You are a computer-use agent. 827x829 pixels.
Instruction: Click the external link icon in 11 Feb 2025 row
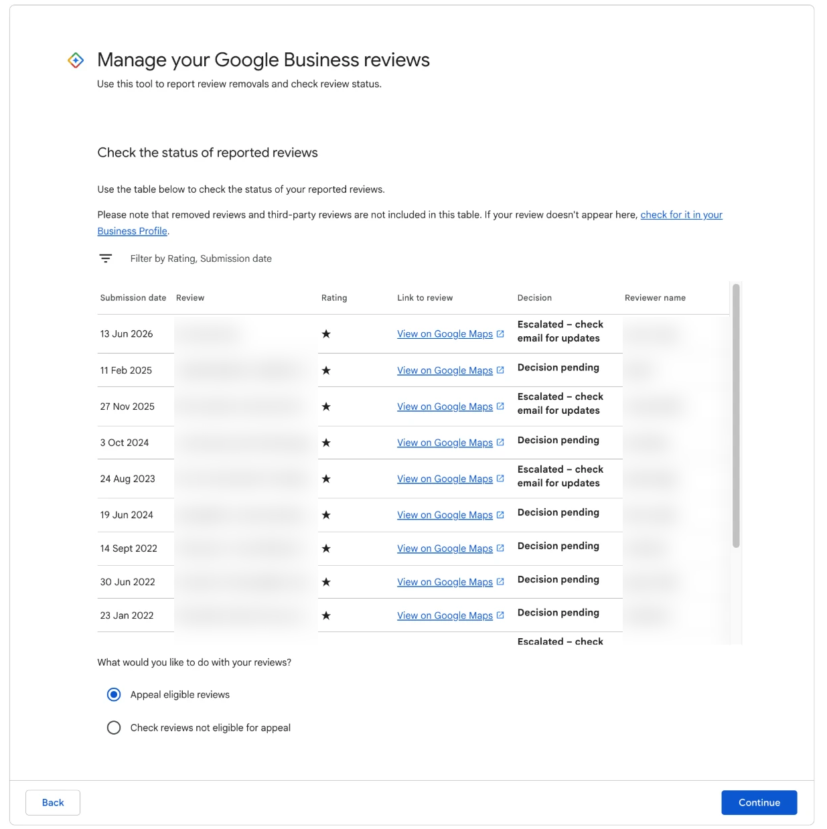pos(500,370)
